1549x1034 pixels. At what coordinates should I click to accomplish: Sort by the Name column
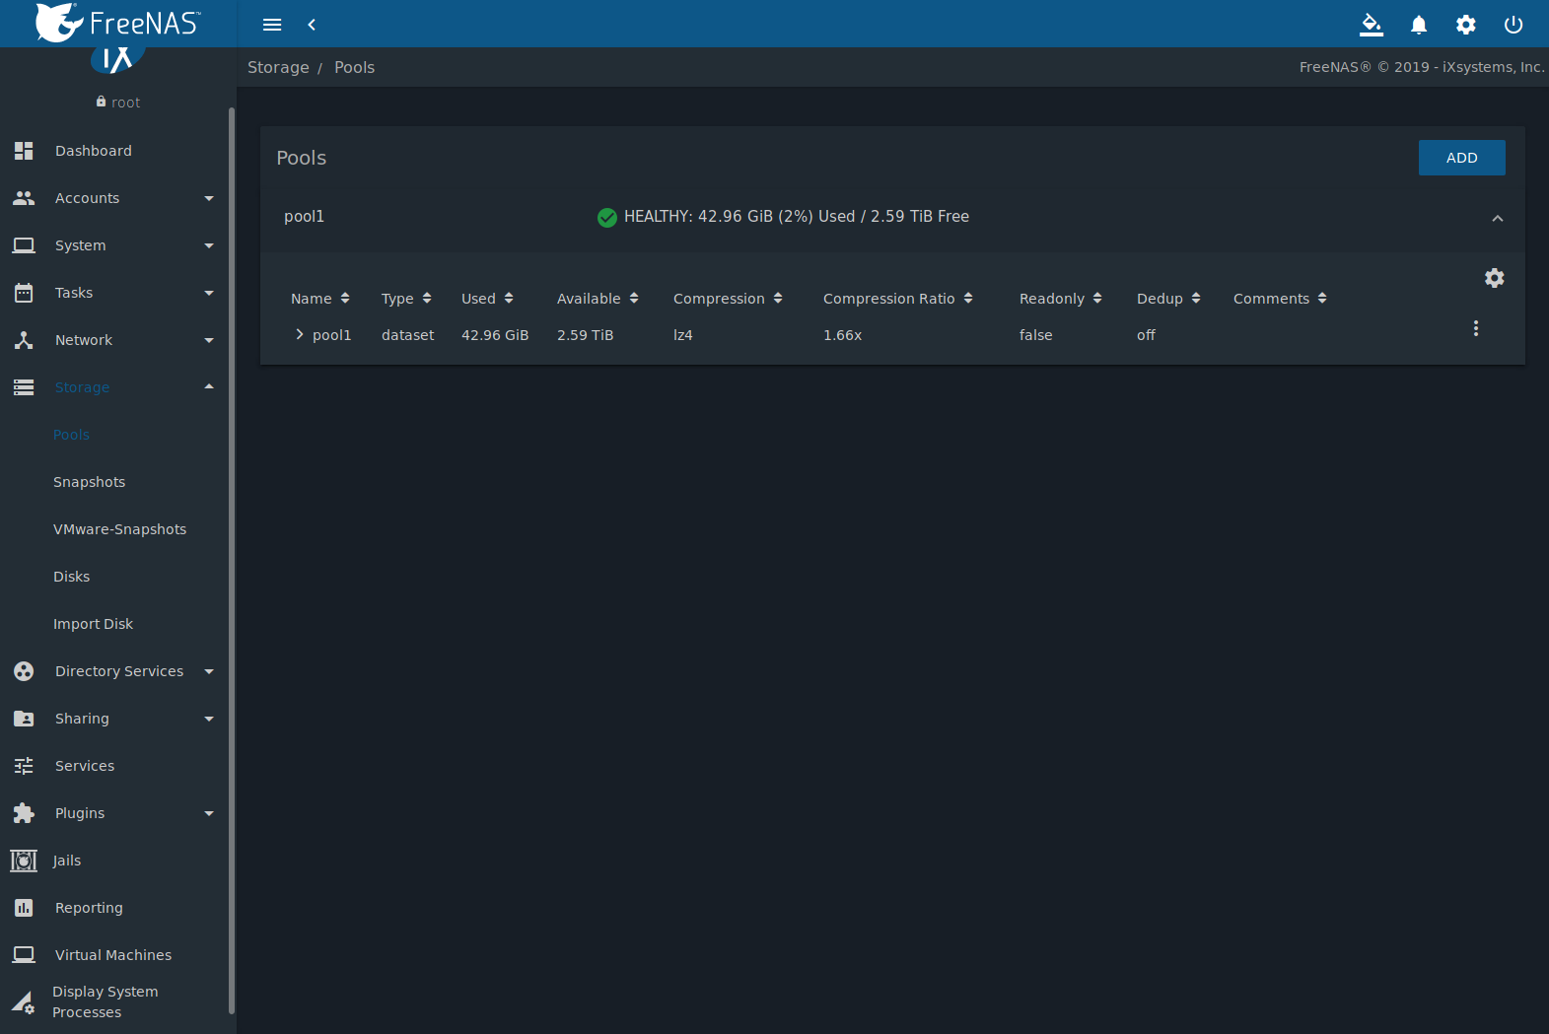320,299
